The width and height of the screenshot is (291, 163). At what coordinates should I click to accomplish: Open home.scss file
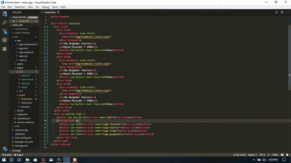point(26,103)
